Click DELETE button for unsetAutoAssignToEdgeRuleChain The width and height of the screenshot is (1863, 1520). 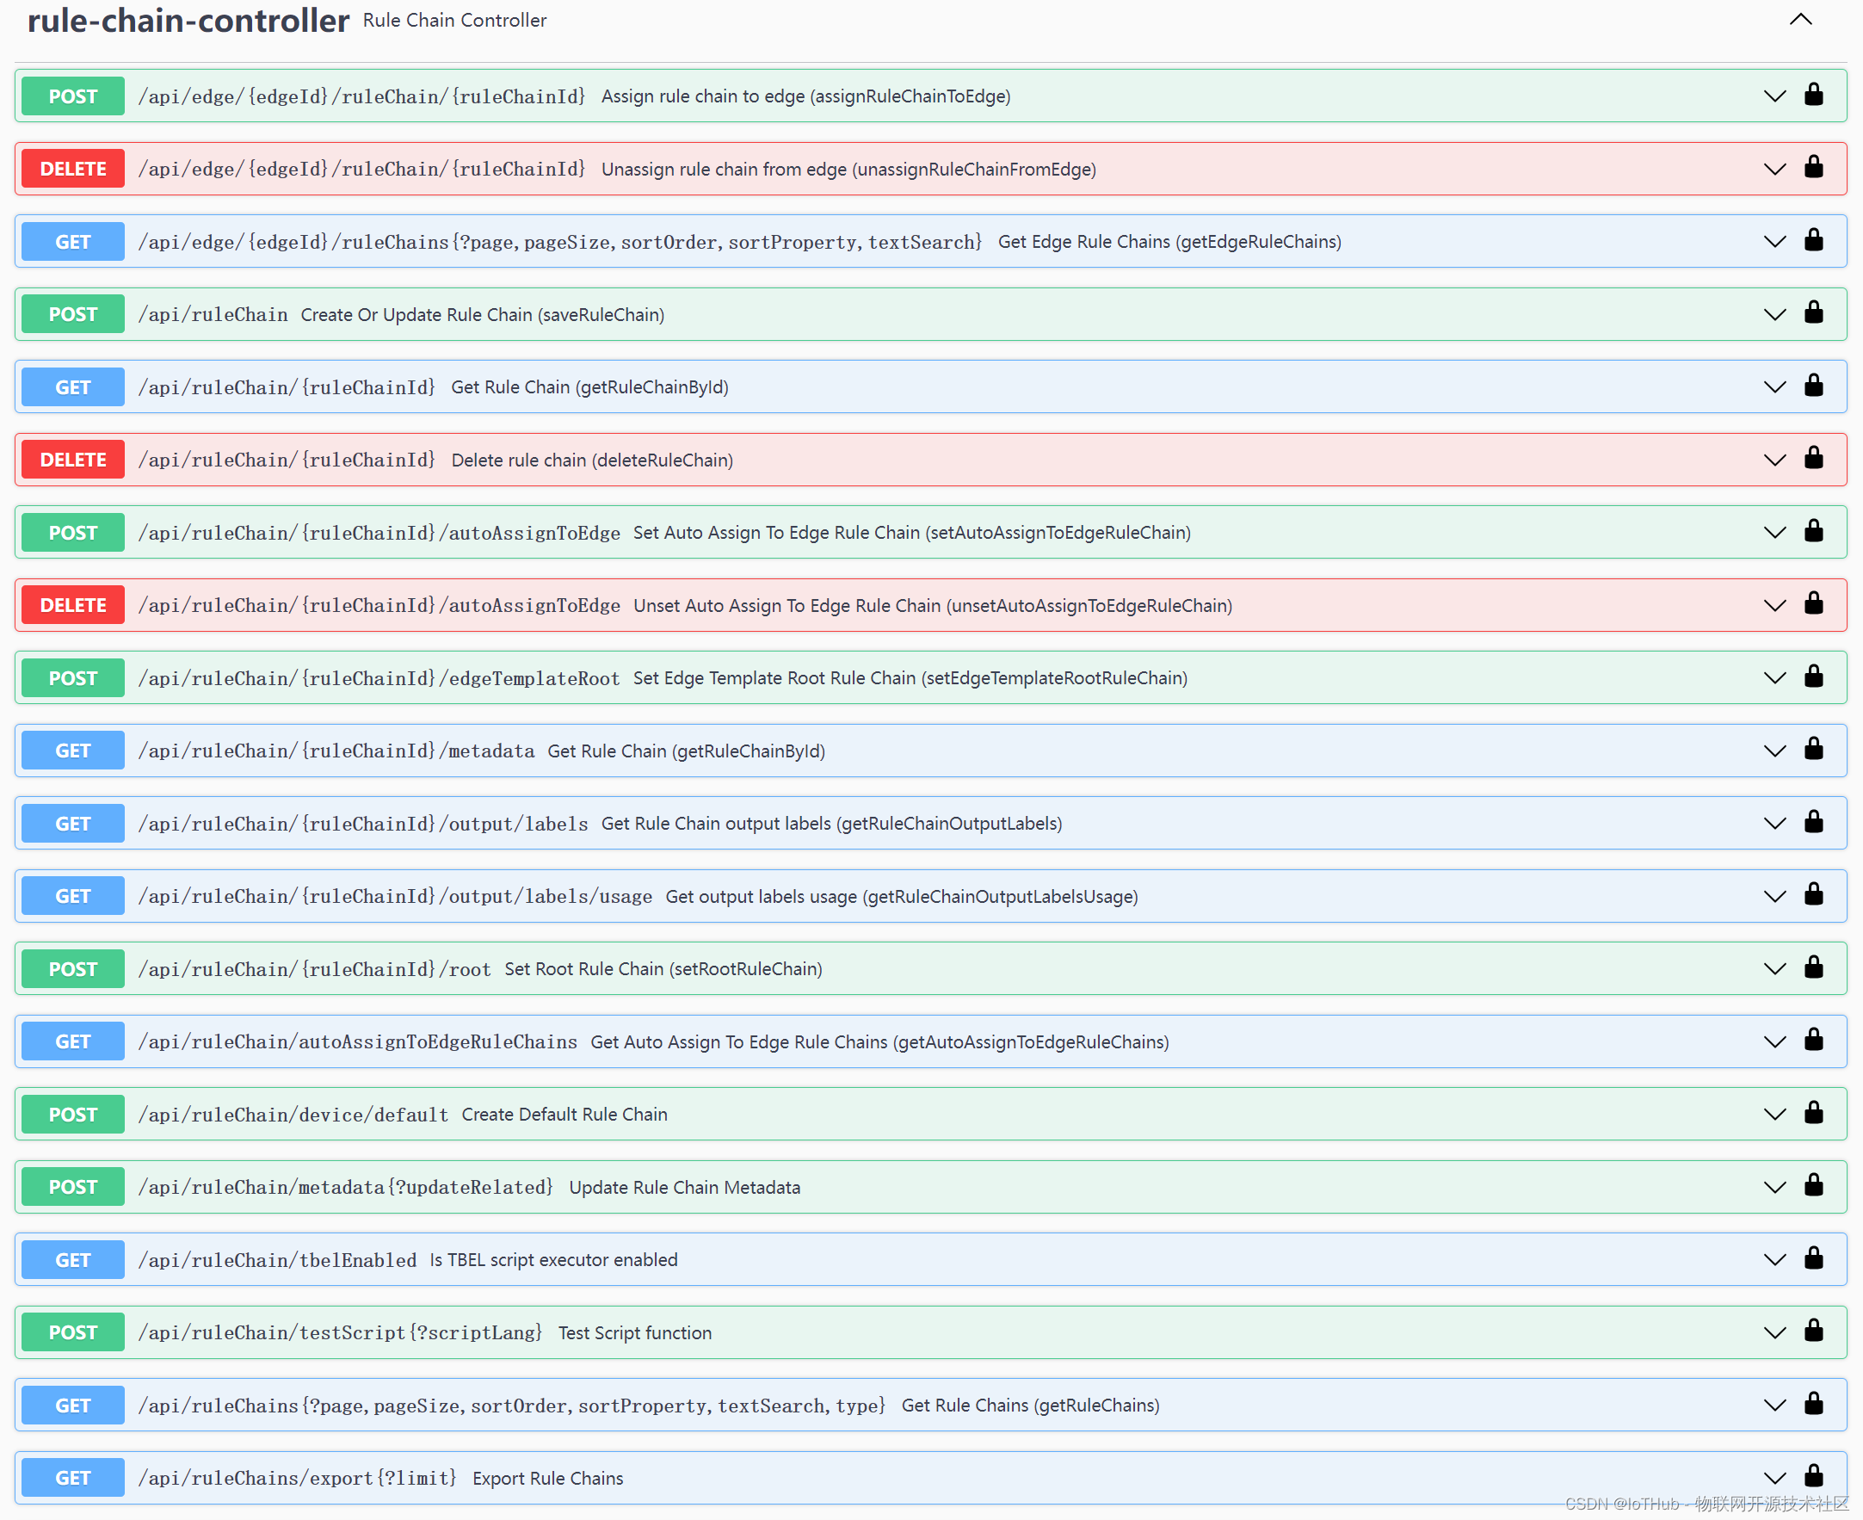pyautogui.click(x=72, y=605)
